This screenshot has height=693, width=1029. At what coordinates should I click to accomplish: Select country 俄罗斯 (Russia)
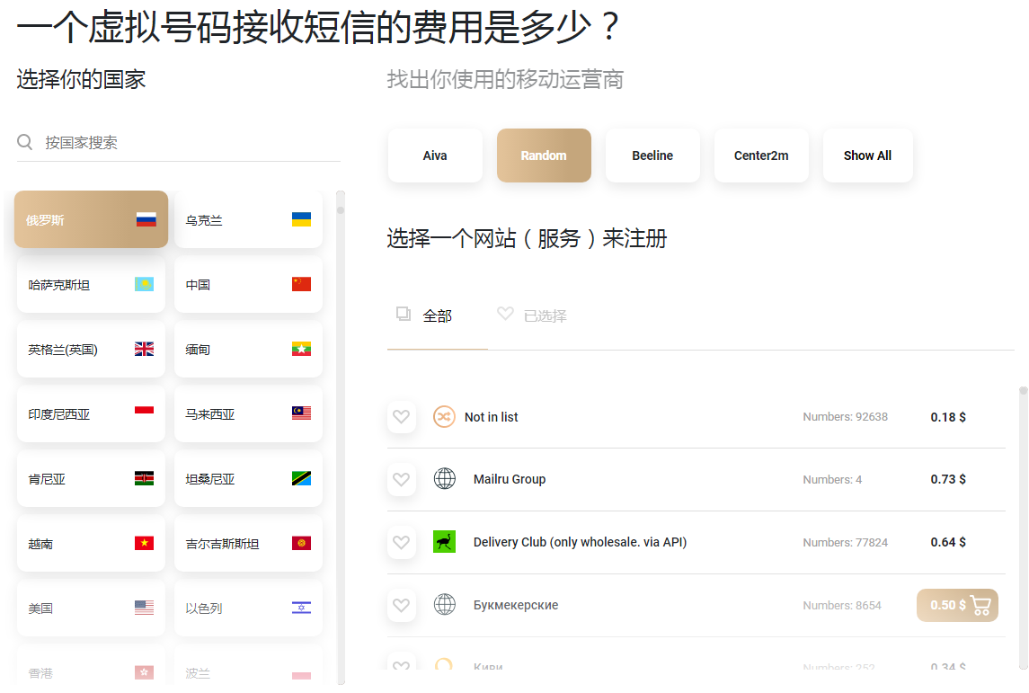pos(92,219)
